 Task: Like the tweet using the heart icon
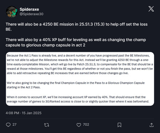pos(79,125)
